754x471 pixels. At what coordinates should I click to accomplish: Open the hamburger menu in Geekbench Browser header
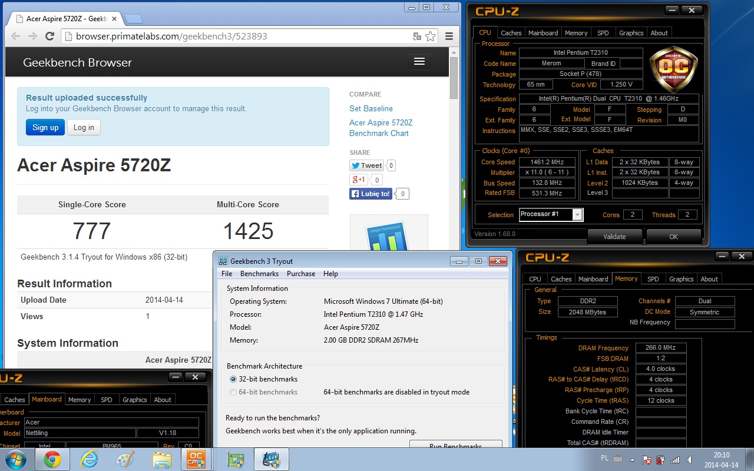point(419,62)
